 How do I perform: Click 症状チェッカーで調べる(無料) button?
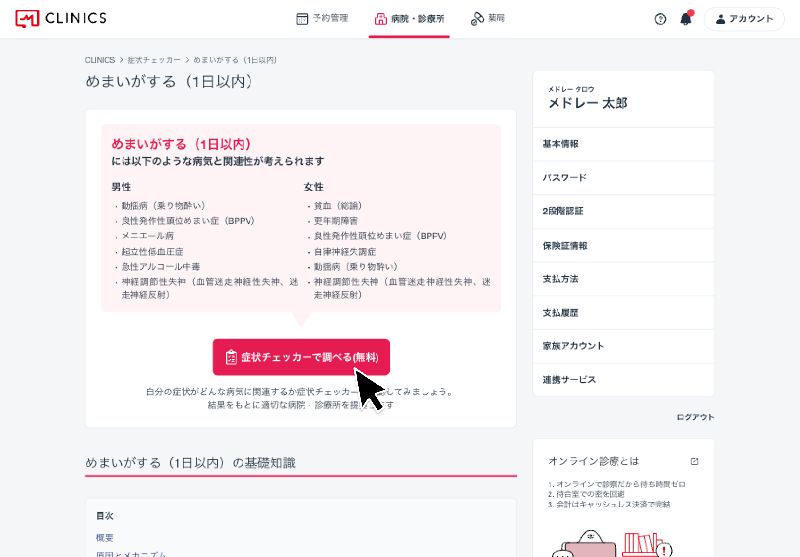(301, 357)
